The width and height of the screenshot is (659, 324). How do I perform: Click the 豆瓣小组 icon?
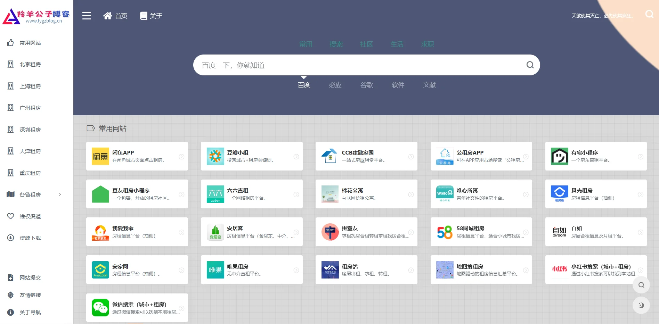click(215, 156)
